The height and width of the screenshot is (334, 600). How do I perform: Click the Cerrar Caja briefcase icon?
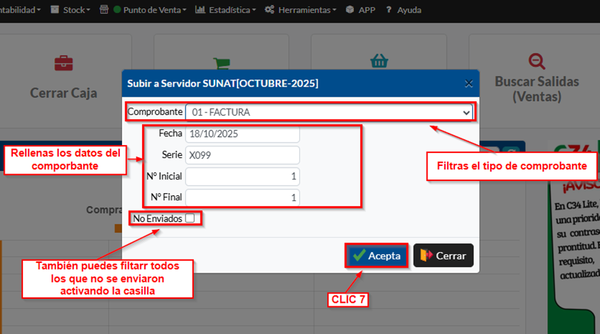64,63
